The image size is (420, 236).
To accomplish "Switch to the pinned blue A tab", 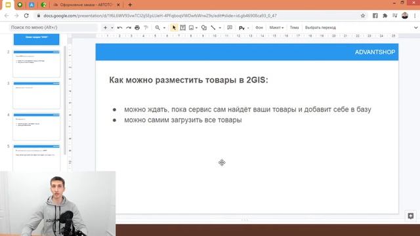I will coord(31,5).
